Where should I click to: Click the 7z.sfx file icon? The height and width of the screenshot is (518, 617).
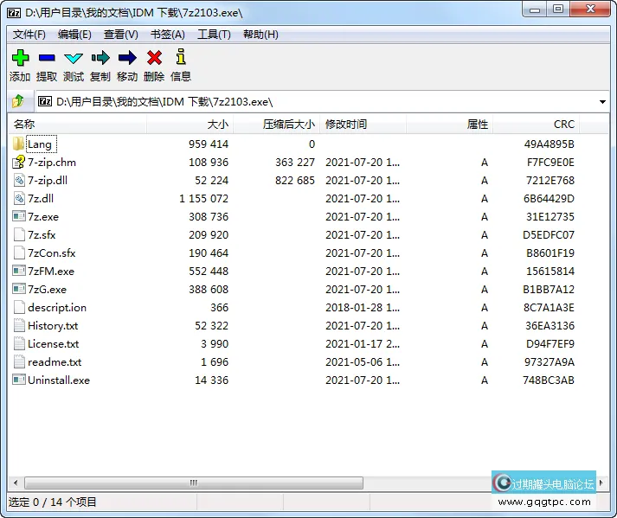(x=19, y=235)
